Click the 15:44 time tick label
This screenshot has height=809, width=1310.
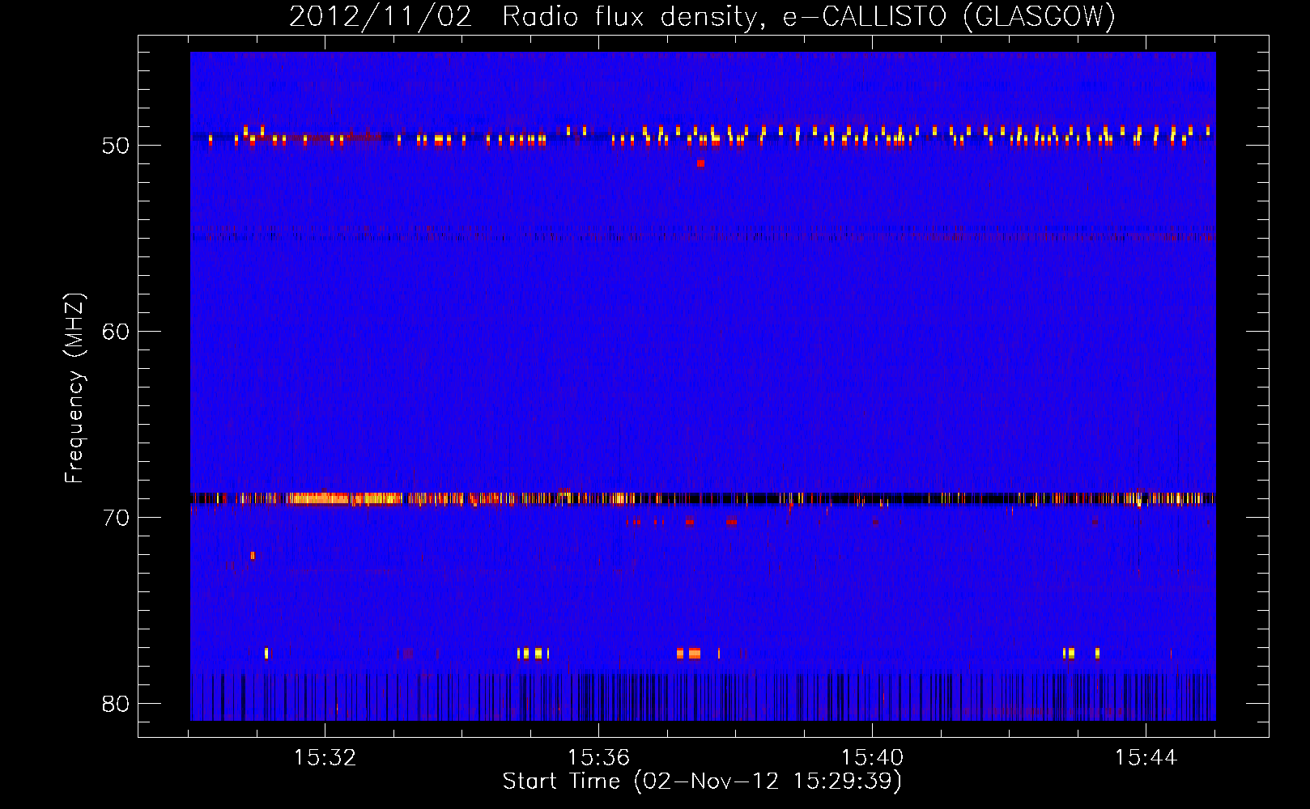pos(1146,758)
